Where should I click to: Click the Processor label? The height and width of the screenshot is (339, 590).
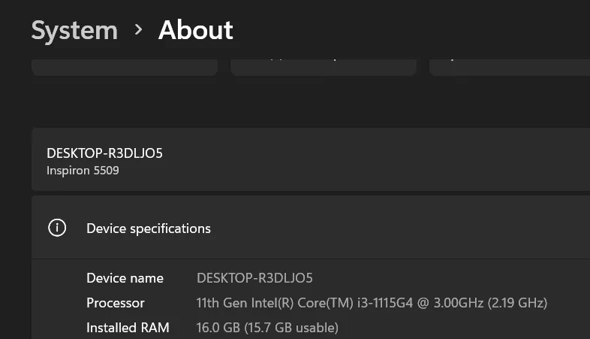[x=116, y=303]
